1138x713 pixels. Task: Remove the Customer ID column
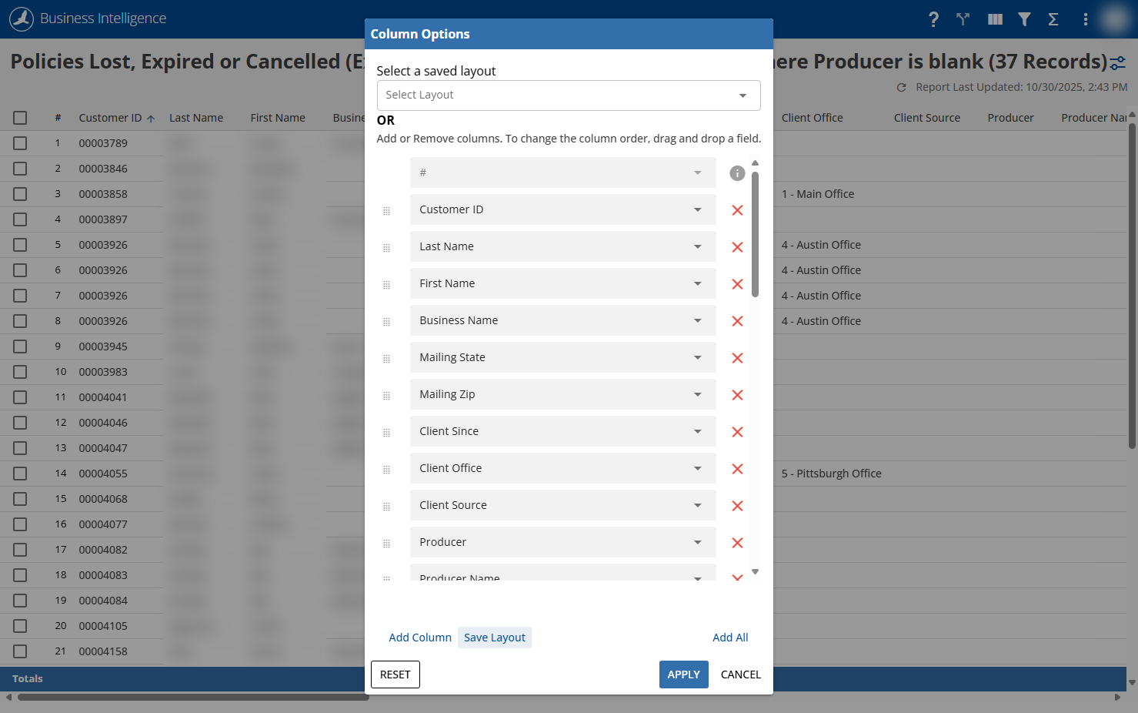(x=737, y=210)
